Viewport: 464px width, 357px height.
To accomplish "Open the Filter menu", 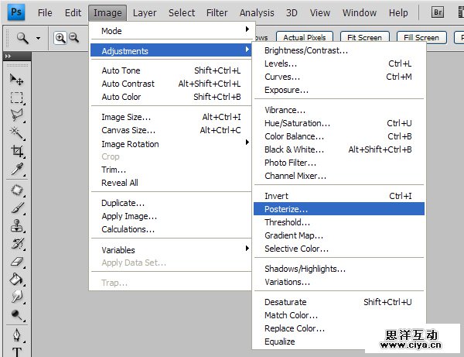I will click(217, 13).
